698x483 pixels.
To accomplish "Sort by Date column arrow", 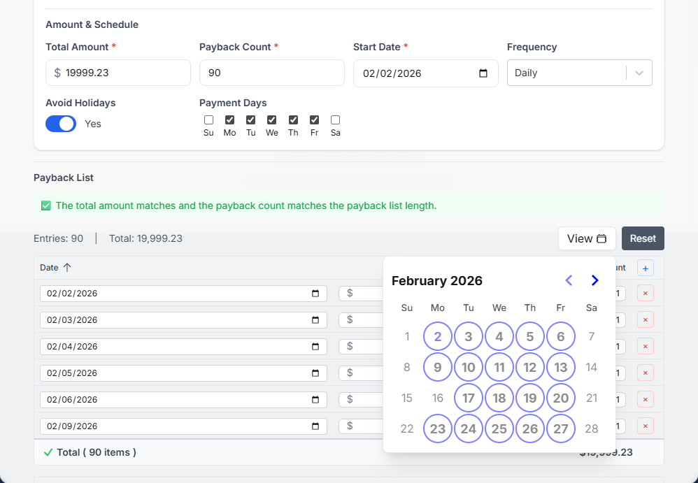I will [67, 268].
